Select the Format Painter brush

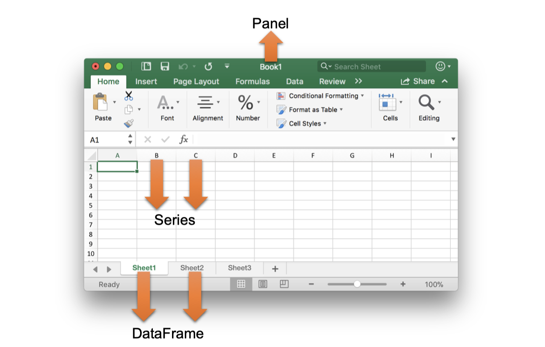coord(129,123)
